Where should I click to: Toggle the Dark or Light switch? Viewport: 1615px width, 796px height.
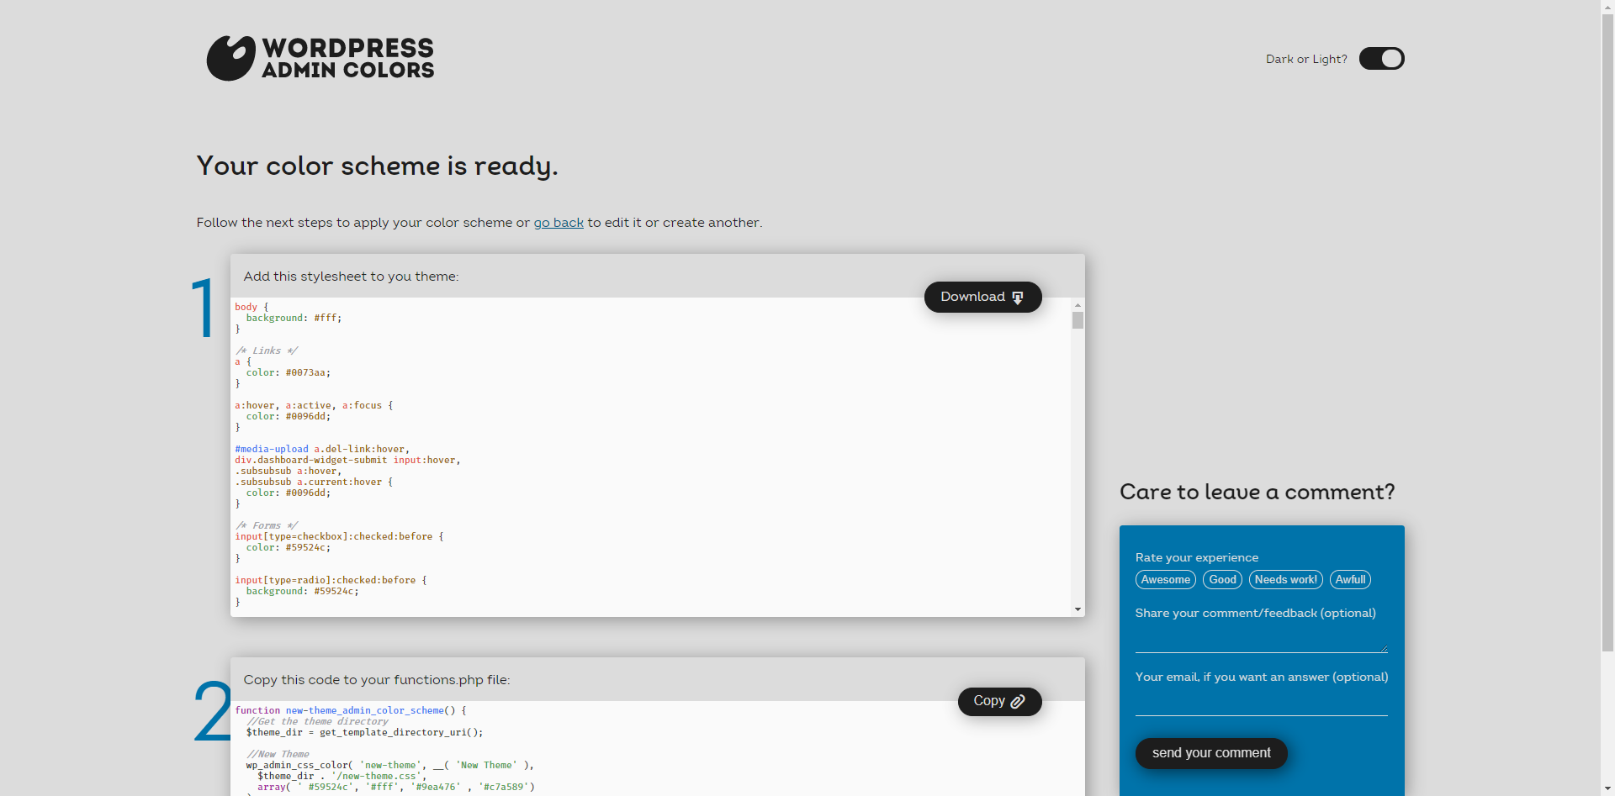[1381, 58]
